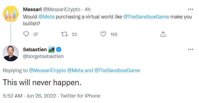
Task: Open more options on Sebastien's reply
Action: click(x=191, y=49)
